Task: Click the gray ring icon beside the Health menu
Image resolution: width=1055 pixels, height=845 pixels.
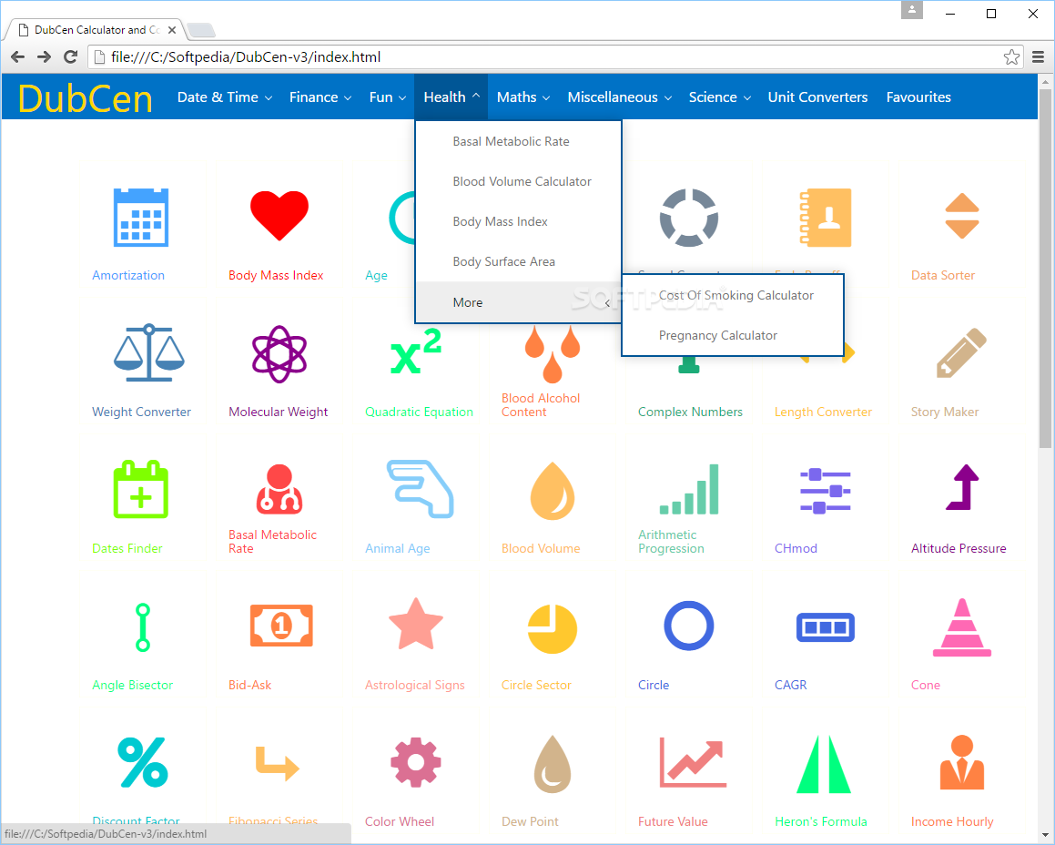Action: [x=689, y=218]
